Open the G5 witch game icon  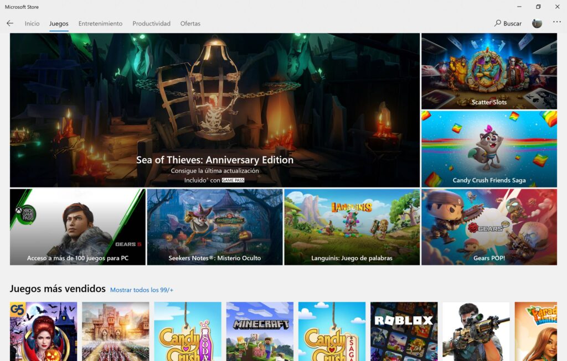point(43,331)
